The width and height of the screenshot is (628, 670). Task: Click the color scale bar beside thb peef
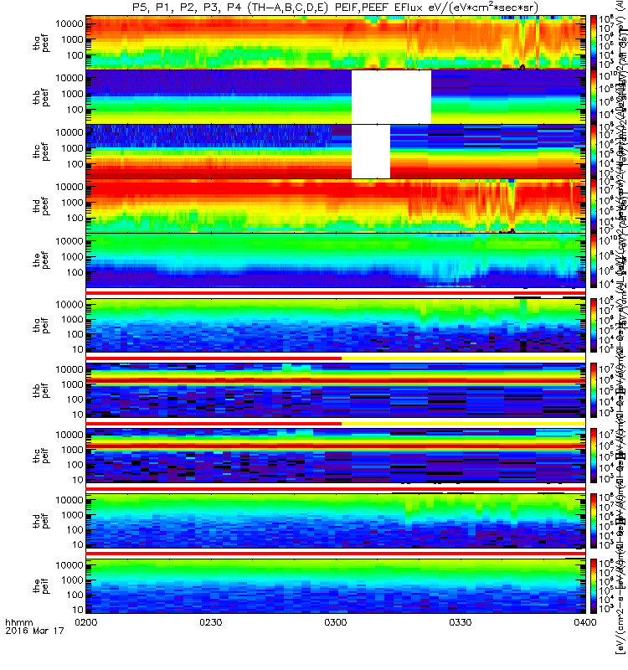click(594, 97)
